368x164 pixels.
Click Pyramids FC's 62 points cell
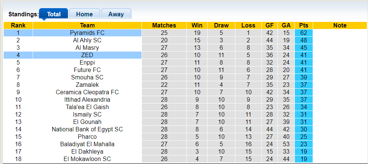pyautogui.click(x=304, y=33)
